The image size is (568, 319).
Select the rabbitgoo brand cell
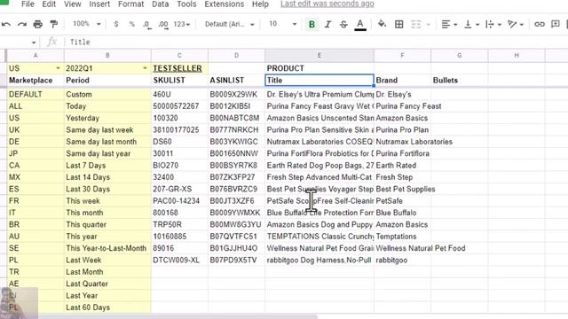(402, 261)
